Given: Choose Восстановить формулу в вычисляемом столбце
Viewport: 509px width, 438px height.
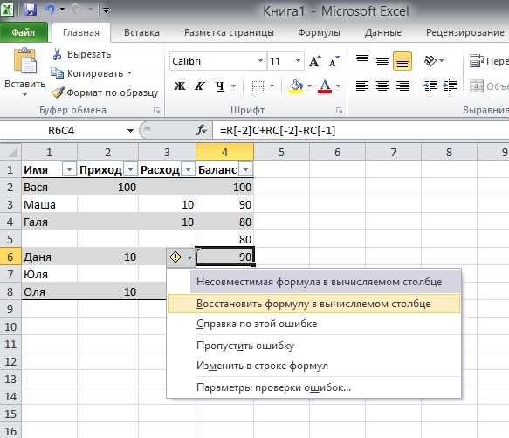Looking at the screenshot, I should tap(313, 304).
